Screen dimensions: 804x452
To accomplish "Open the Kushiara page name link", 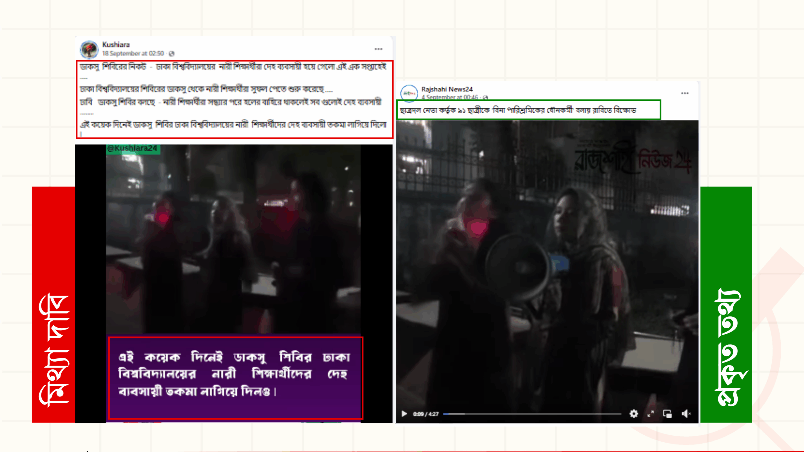I will [116, 45].
